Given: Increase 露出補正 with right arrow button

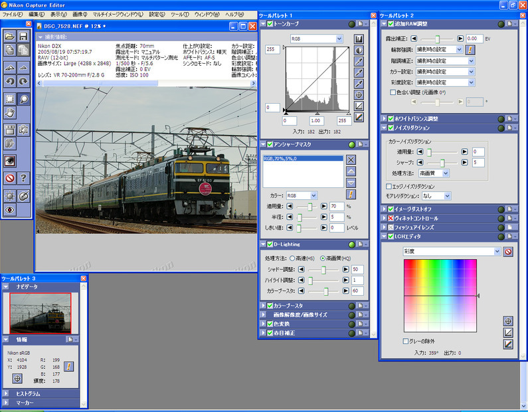Looking at the screenshot, I should [x=460, y=39].
